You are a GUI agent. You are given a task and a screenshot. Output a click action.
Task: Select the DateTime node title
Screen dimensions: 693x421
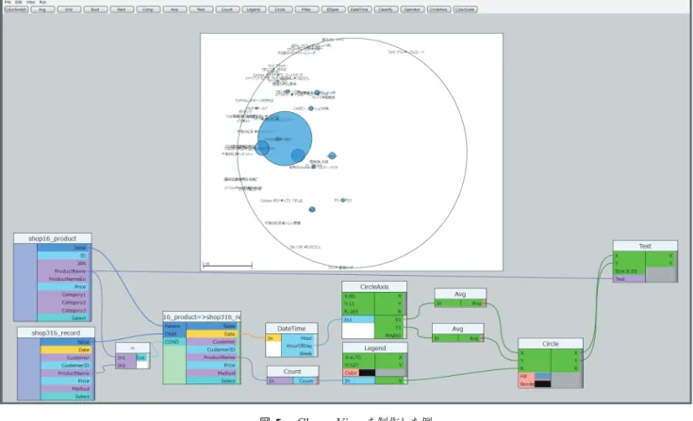pyautogui.click(x=291, y=329)
